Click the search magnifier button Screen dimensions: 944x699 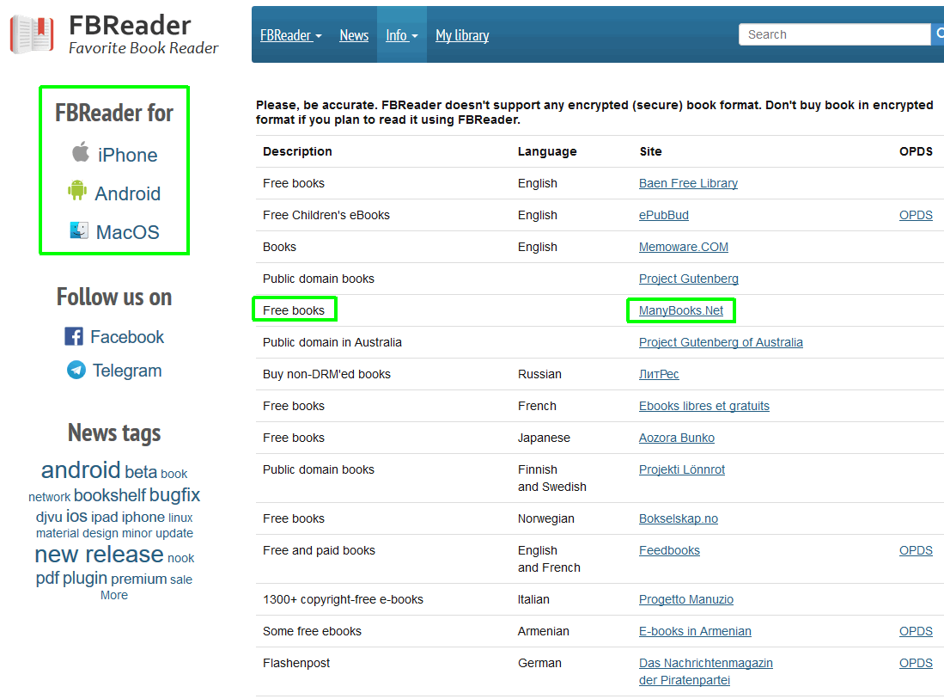937,34
